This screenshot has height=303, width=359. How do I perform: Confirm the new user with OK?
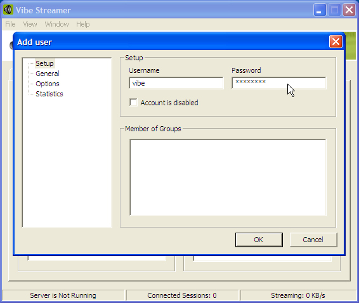(x=259, y=240)
